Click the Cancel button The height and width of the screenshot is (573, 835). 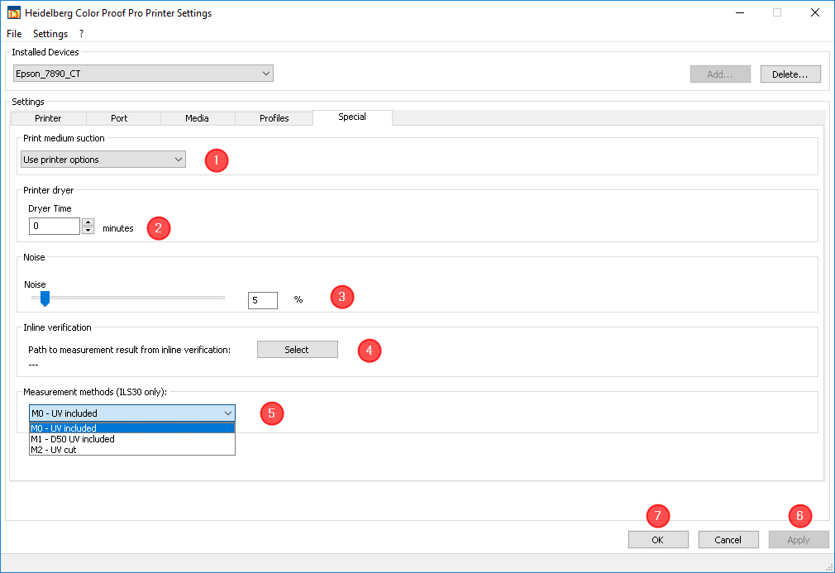click(x=728, y=539)
